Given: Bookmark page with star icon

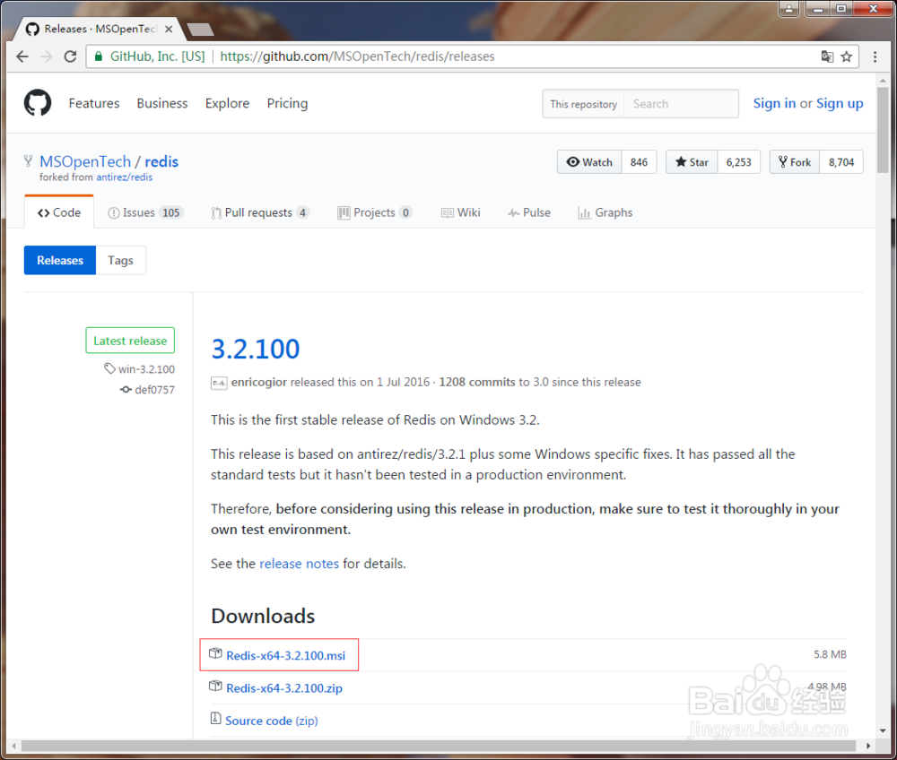Looking at the screenshot, I should coord(847,56).
